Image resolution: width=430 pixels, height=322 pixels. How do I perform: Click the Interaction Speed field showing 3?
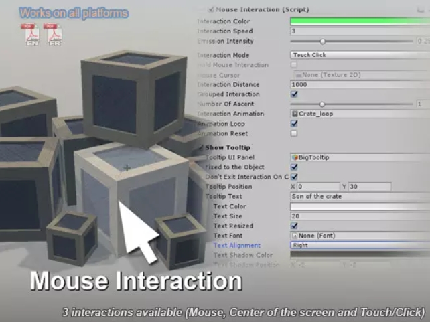click(360, 31)
